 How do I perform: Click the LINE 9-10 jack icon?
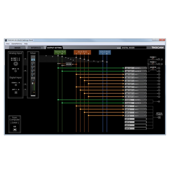pos(16,71)
